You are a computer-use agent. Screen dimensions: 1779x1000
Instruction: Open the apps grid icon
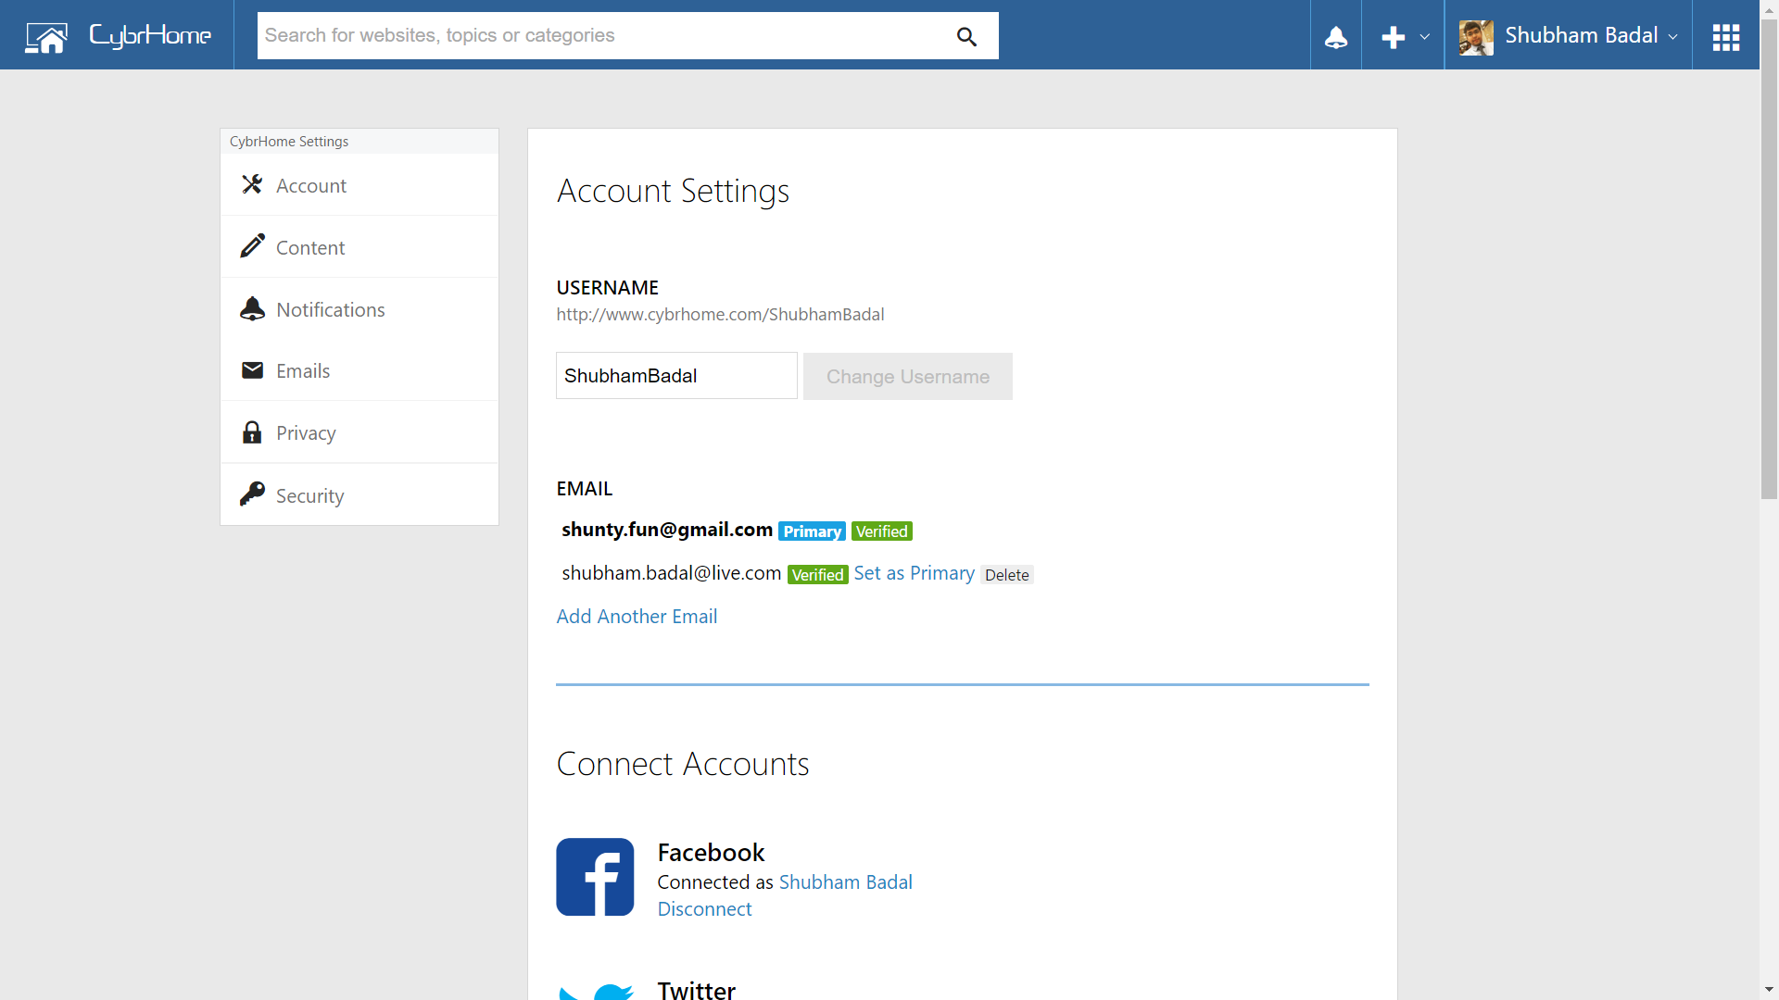coord(1726,37)
